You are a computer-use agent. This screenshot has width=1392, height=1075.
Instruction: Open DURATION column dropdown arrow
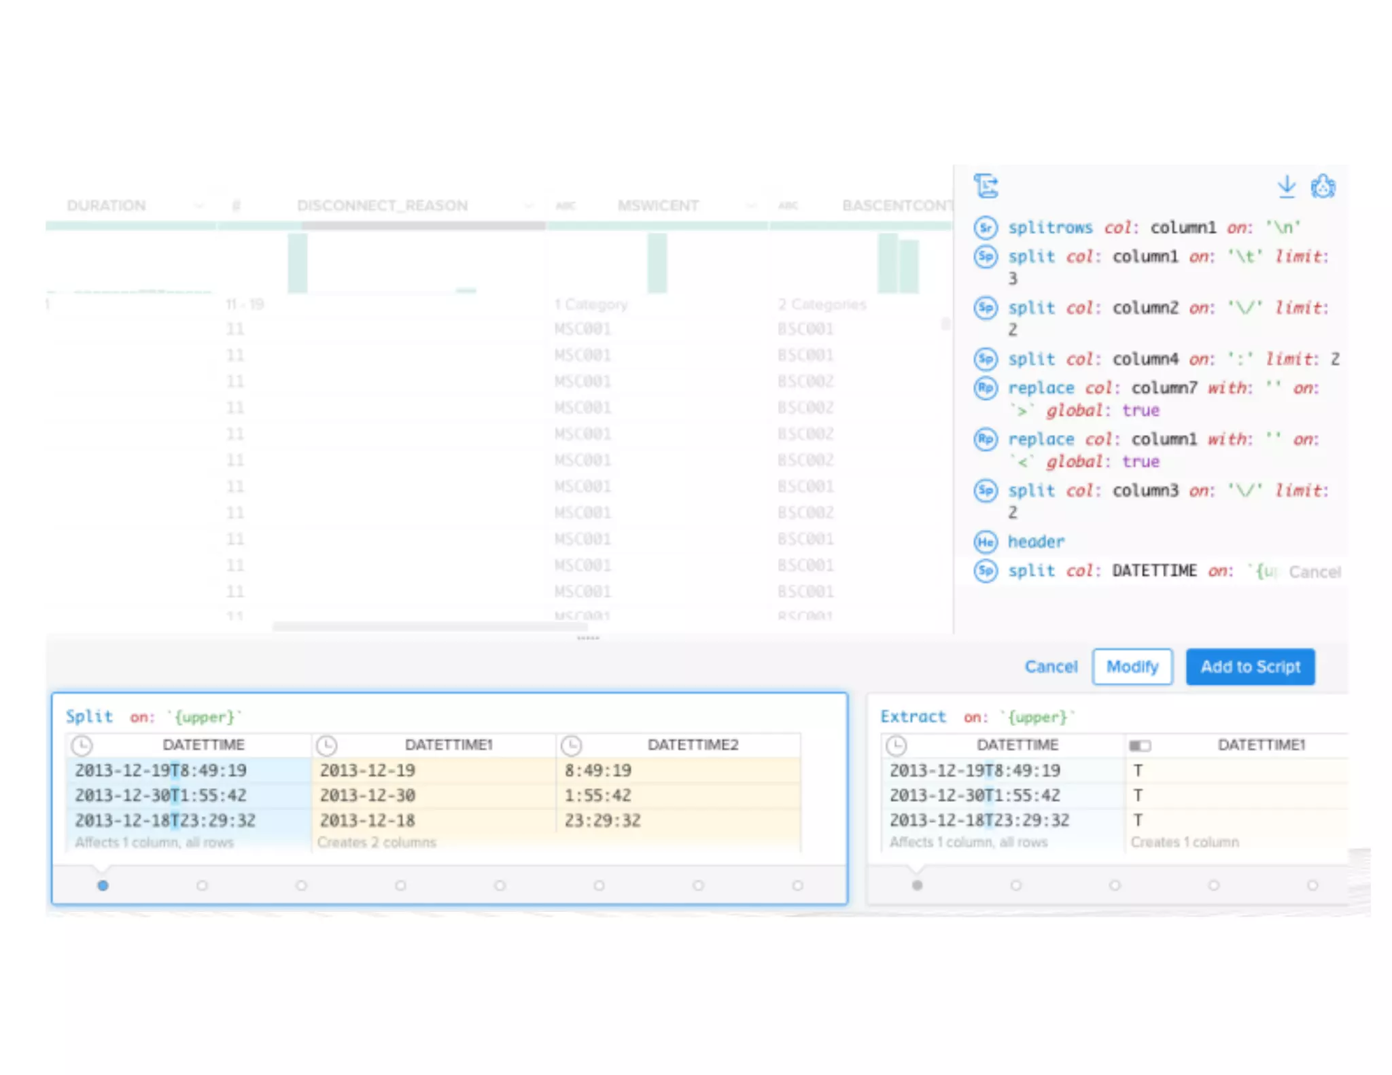(198, 205)
